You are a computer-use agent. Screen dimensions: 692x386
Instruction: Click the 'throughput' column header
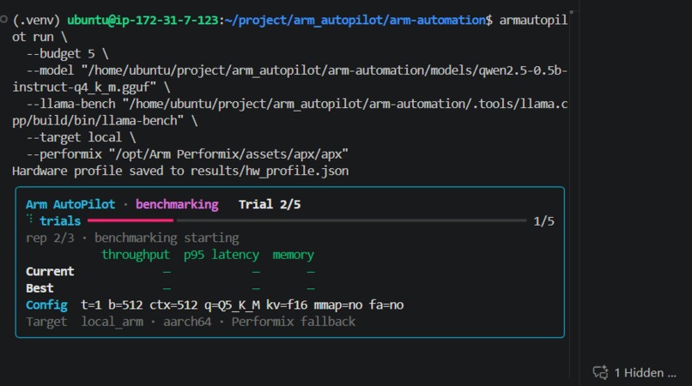136,255
